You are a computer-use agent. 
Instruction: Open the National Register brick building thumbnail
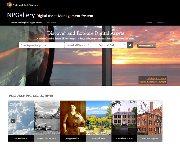click(x=150, y=118)
